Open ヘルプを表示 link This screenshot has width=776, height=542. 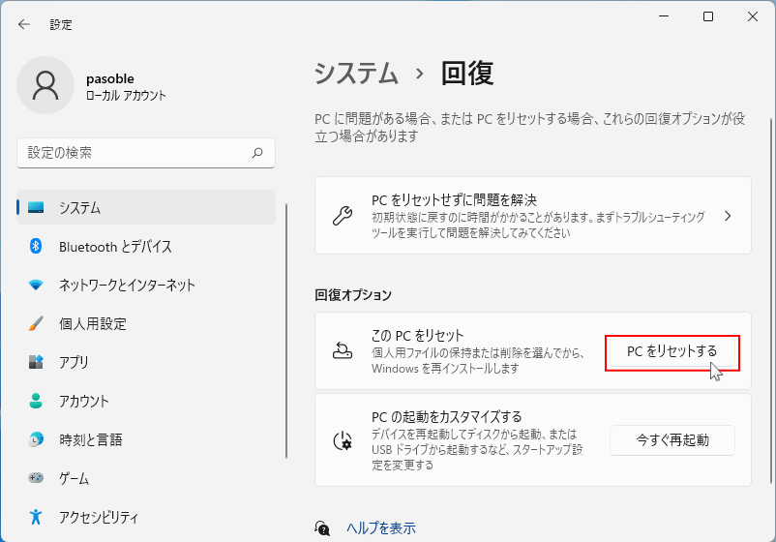click(381, 528)
